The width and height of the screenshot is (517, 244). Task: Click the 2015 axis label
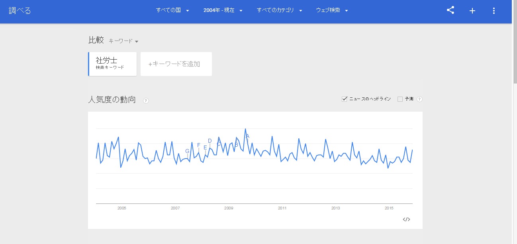point(389,208)
